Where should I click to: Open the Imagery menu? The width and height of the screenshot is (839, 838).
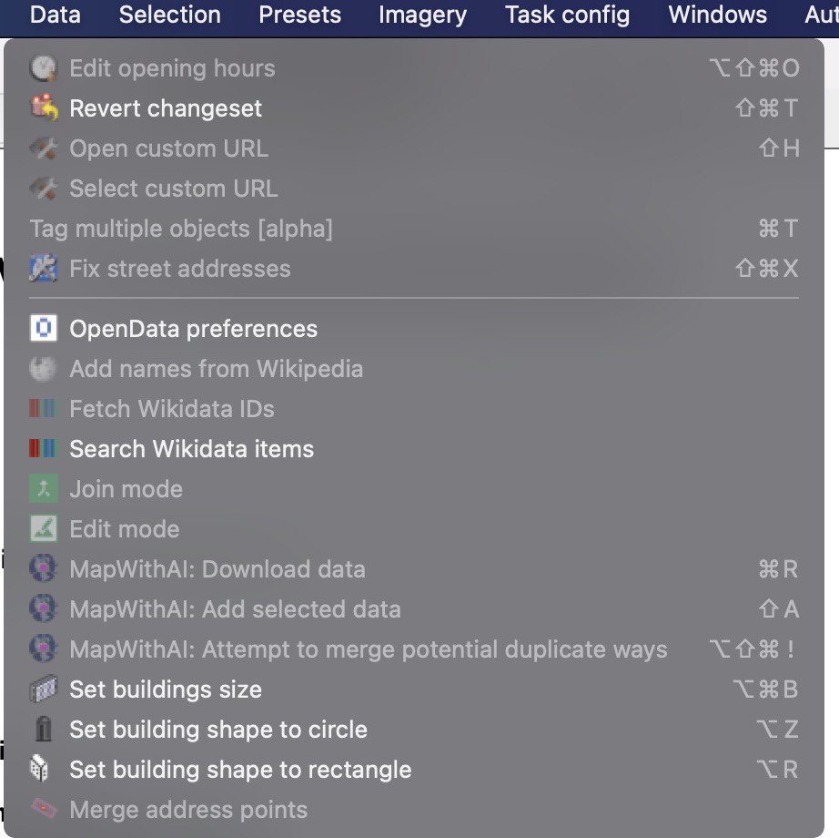click(x=423, y=15)
